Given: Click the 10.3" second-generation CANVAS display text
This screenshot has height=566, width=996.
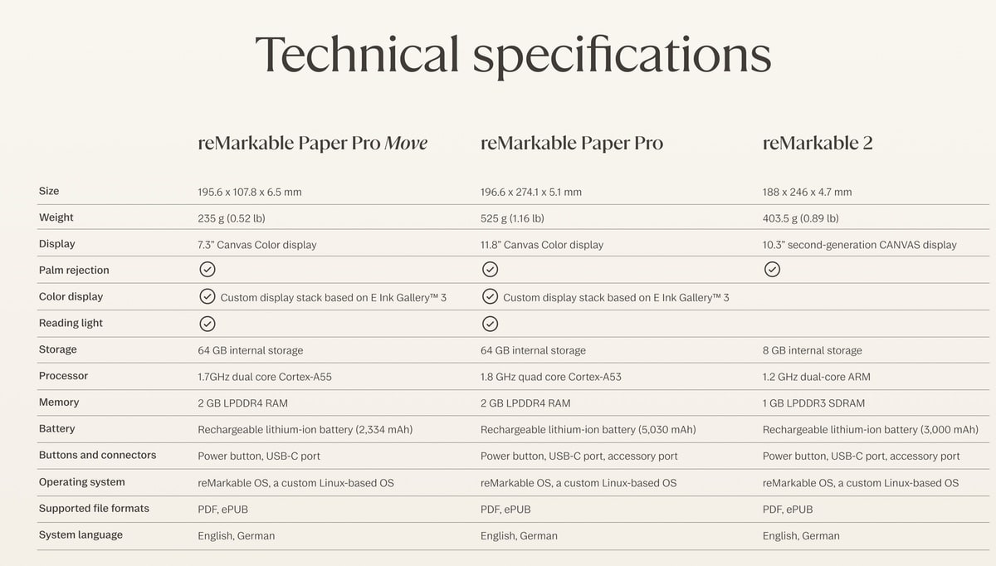Looking at the screenshot, I should point(859,245).
